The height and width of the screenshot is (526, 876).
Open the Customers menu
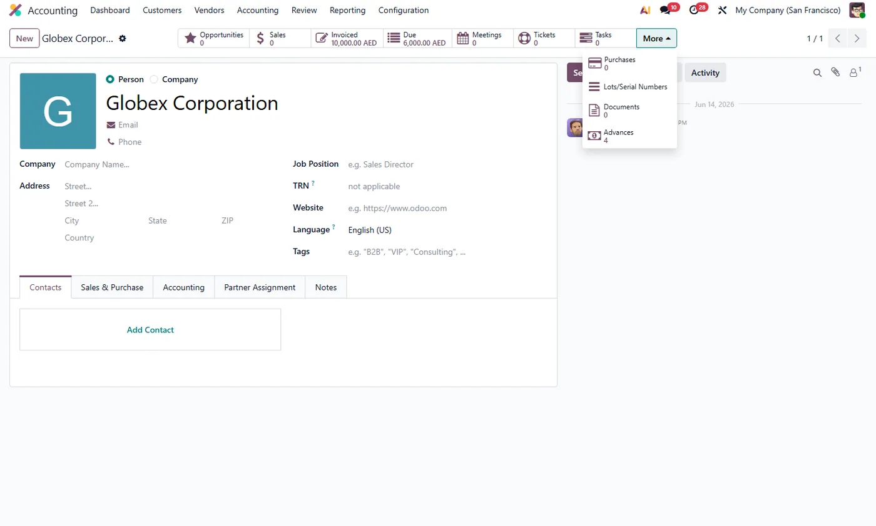pyautogui.click(x=162, y=11)
